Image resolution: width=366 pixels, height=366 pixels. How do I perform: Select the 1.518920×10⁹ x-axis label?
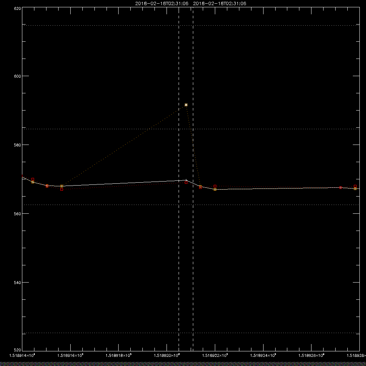pyautogui.click(x=167, y=355)
